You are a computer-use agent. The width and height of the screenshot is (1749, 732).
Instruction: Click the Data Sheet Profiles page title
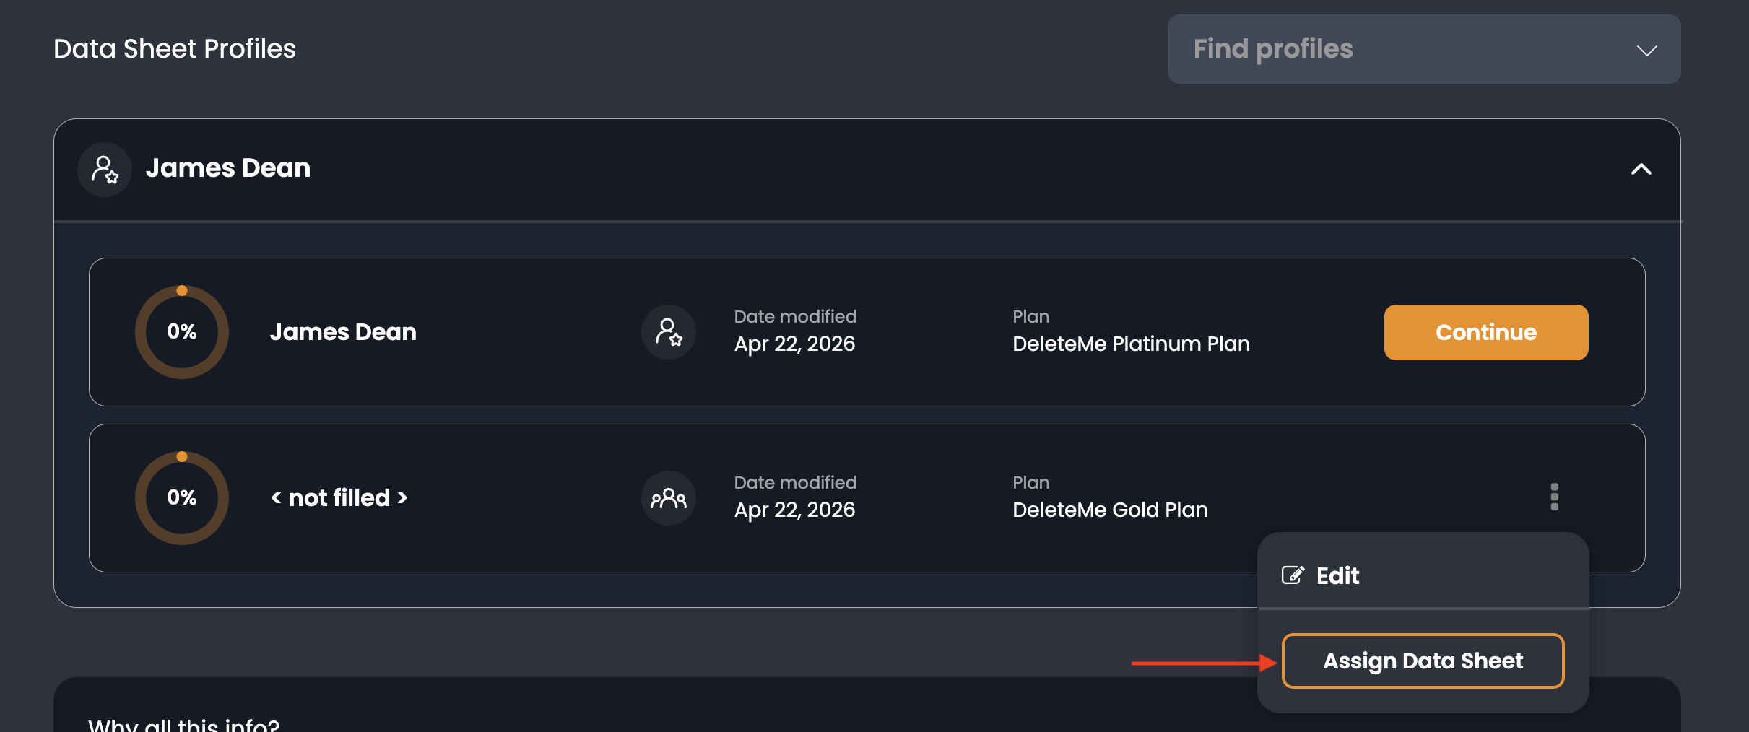point(175,49)
